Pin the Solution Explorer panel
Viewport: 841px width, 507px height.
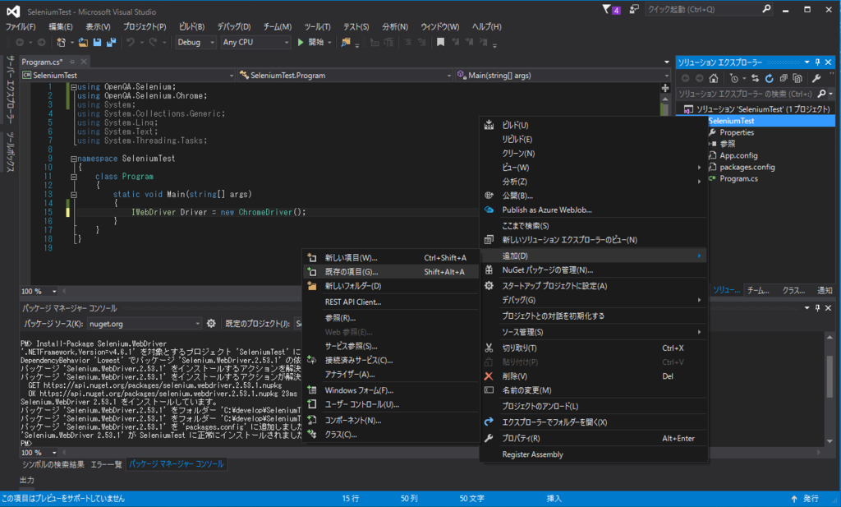tap(817, 62)
